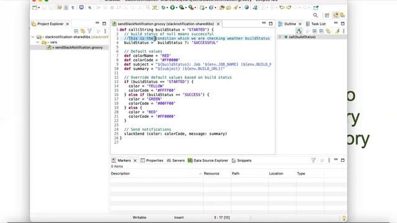Screen dimensions: 397x223
Task: Select the vars folder
Action: click(53, 42)
